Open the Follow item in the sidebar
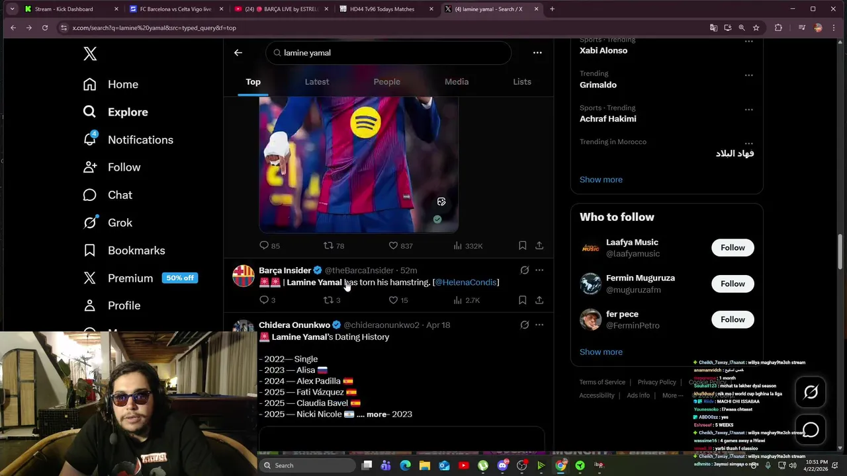The image size is (847, 476). 112,167
